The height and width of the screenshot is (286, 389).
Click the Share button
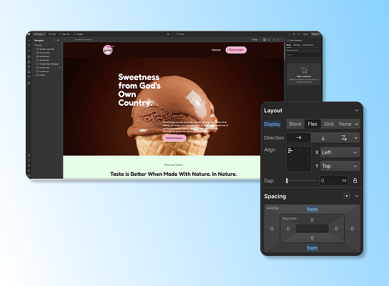pyautogui.click(x=305, y=34)
